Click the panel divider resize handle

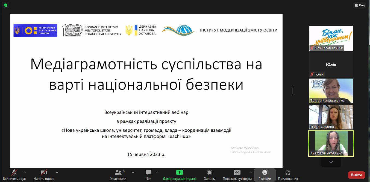tap(293, 91)
